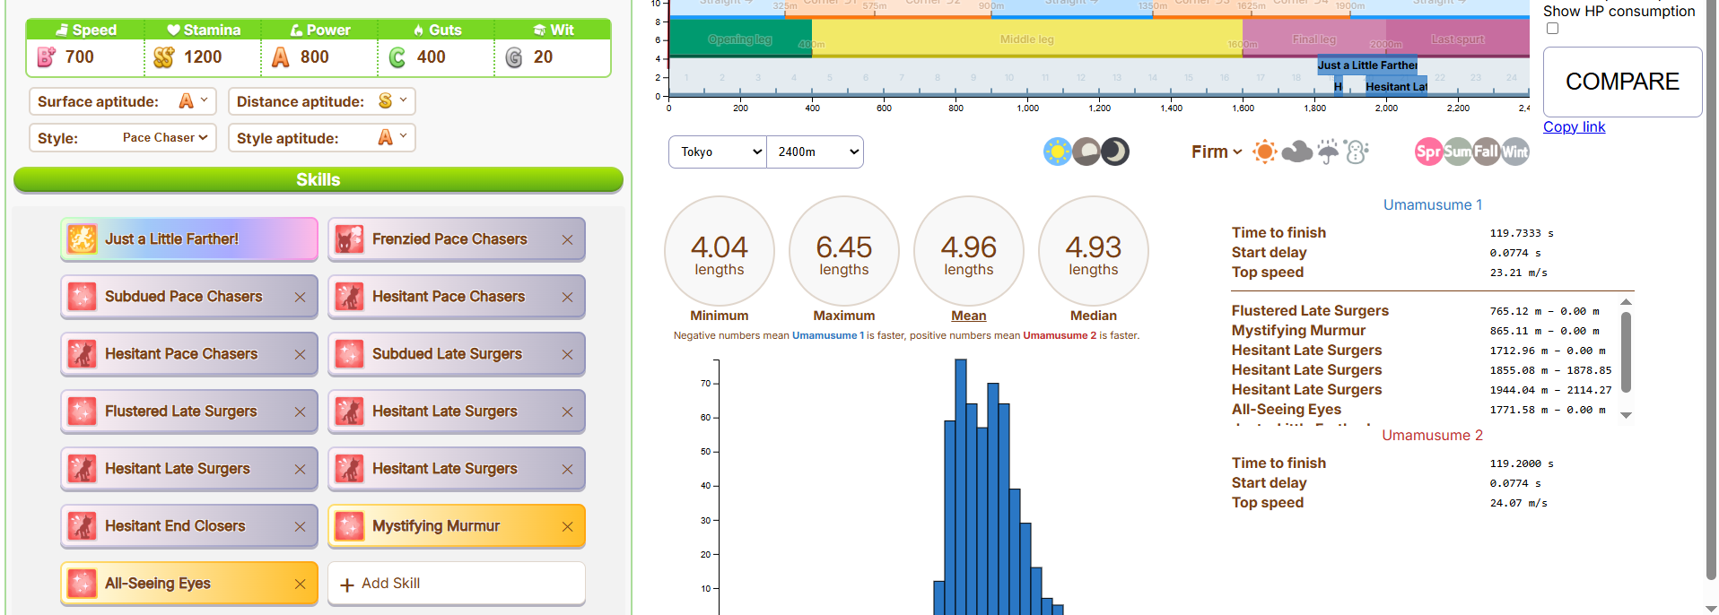
Task: Remove the Hesitant End Closers skill
Action: [x=300, y=527]
